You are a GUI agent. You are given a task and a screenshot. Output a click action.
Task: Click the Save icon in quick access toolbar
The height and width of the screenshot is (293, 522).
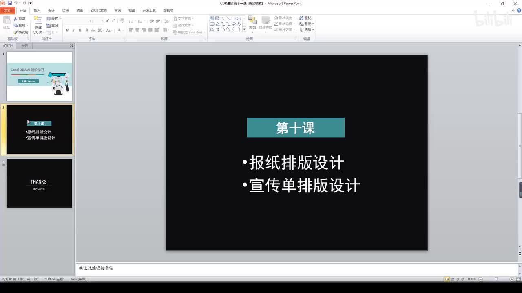[10, 3]
